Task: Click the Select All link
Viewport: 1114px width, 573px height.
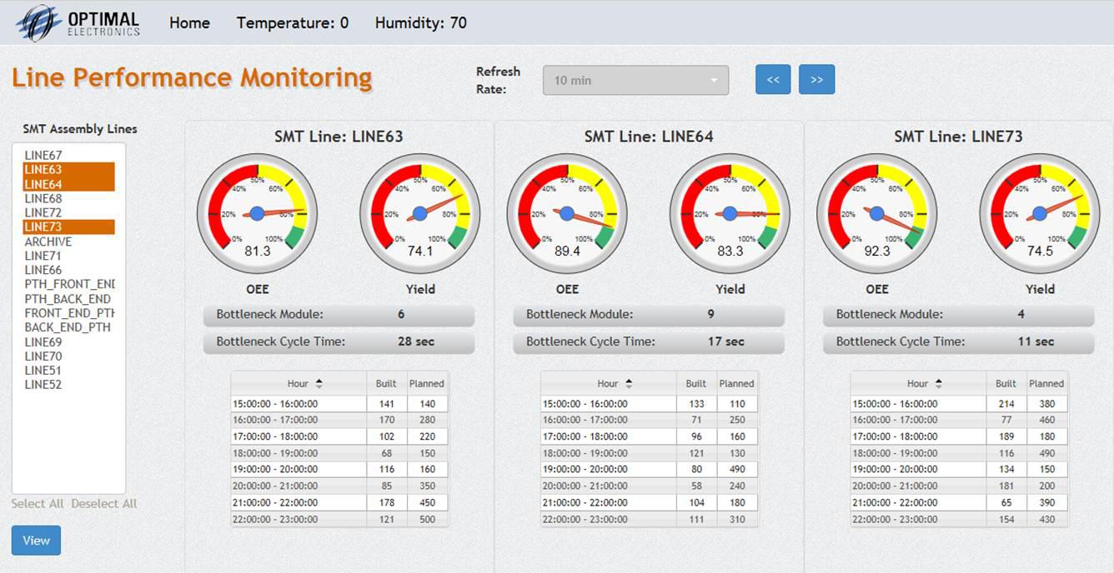Action: [x=38, y=504]
